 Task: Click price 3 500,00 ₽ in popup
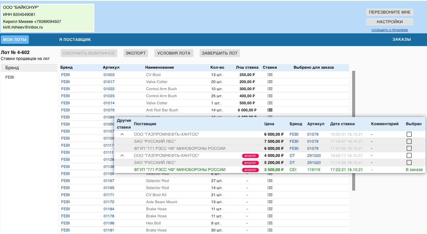274,170
